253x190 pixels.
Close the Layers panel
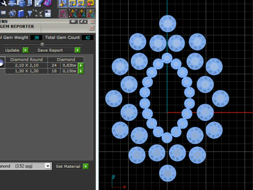click(x=93, y=22)
